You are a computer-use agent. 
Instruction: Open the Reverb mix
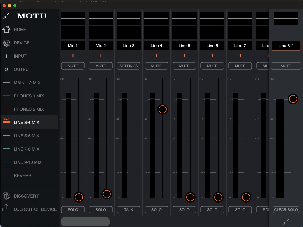[x=22, y=175]
